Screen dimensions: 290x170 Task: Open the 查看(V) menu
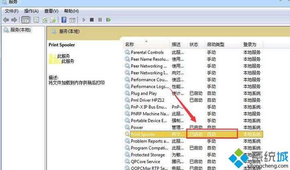tap(51, 11)
